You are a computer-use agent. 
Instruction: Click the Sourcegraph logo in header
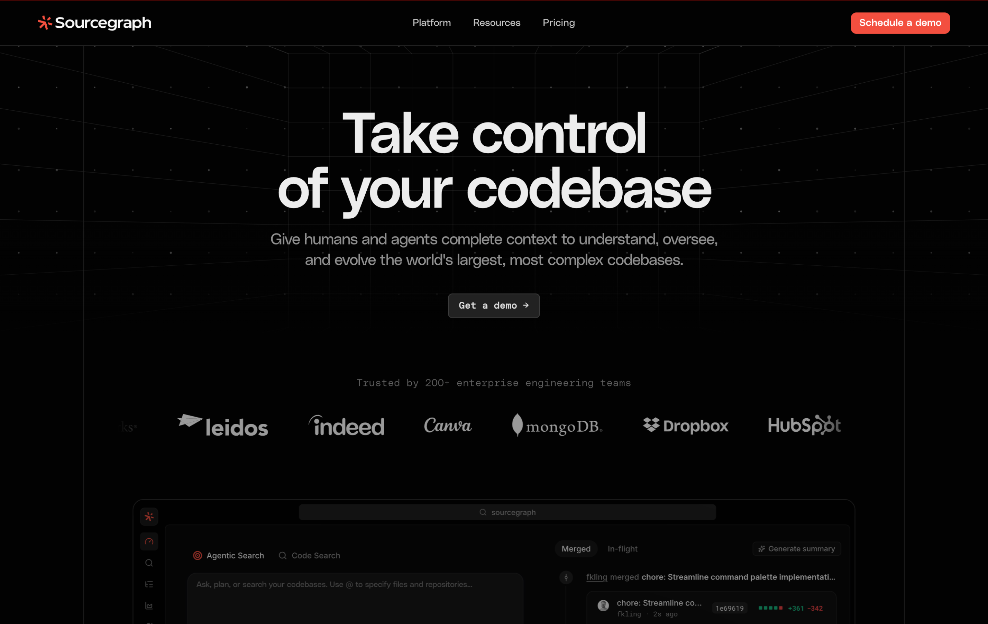click(x=94, y=23)
